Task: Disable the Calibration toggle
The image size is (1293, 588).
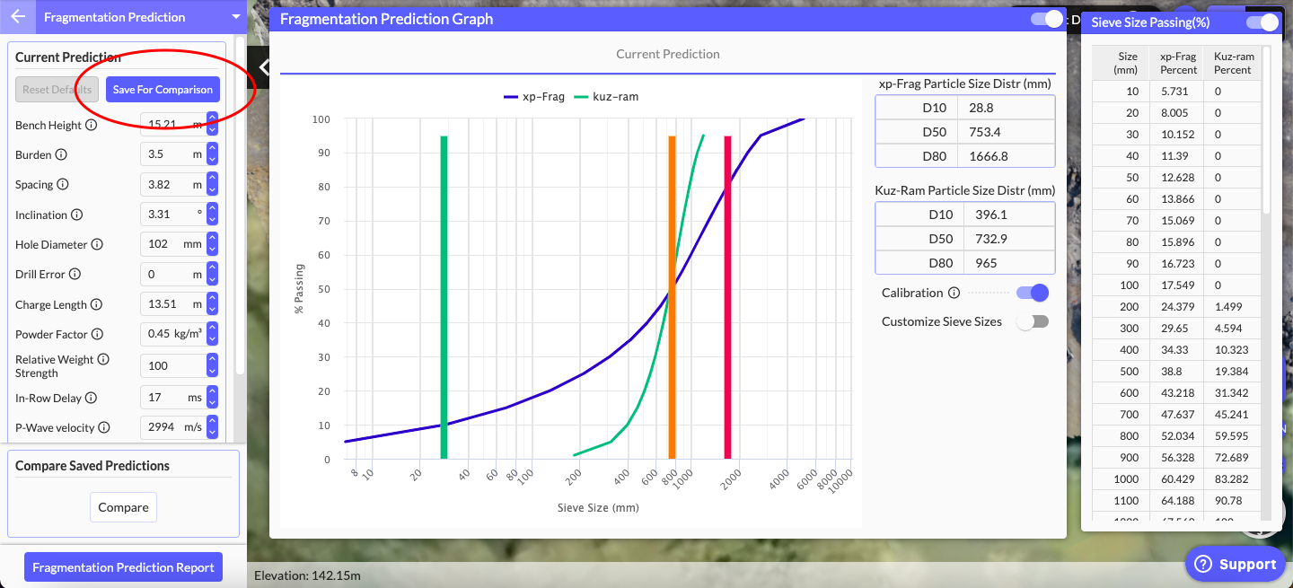Action: [1032, 293]
